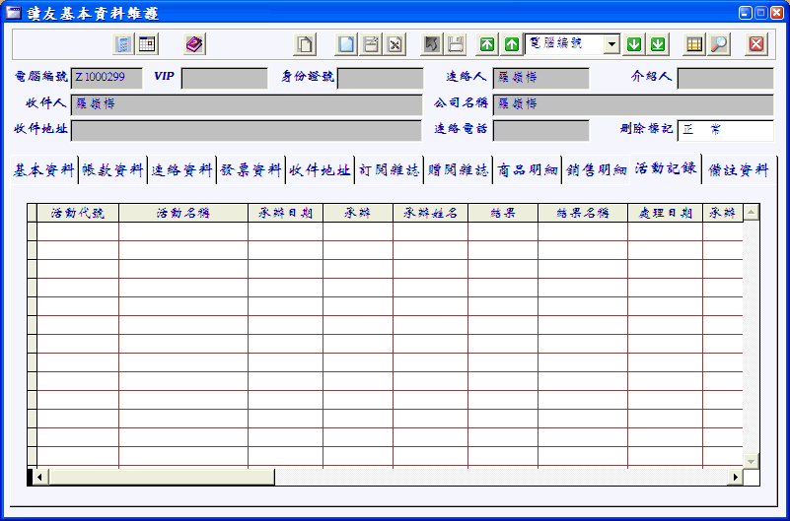Image resolution: width=790 pixels, height=521 pixels.
Task: Click the purple book help icon
Action: [x=194, y=44]
